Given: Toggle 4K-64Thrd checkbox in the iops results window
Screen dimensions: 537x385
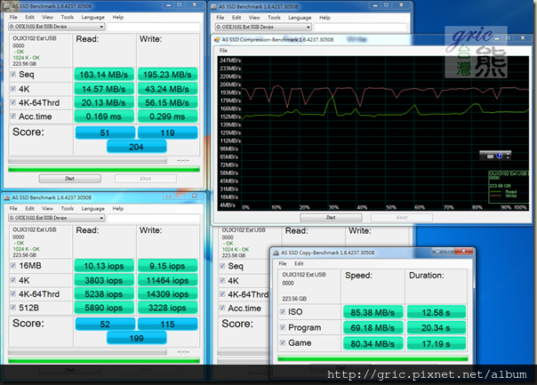Looking at the screenshot, I should coord(13,294).
